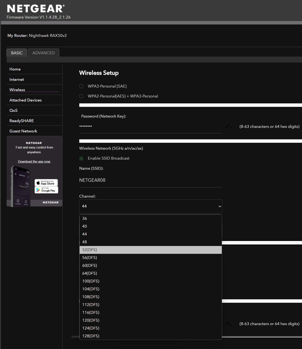Image resolution: width=302 pixels, height=349 pixels.
Task: Open Attached Devices in sidebar
Action: [x=35, y=100]
